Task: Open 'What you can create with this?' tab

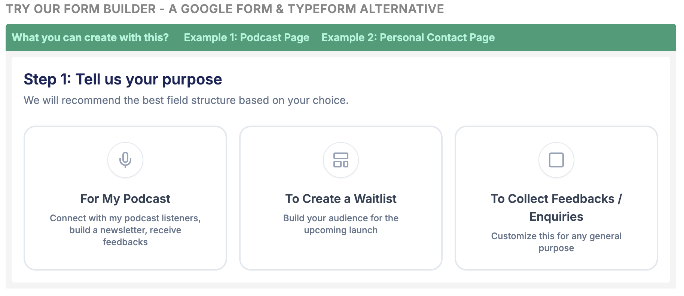Action: pyautogui.click(x=90, y=37)
